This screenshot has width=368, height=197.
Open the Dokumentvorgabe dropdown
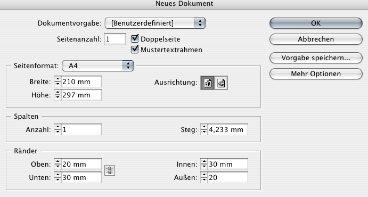155,23
